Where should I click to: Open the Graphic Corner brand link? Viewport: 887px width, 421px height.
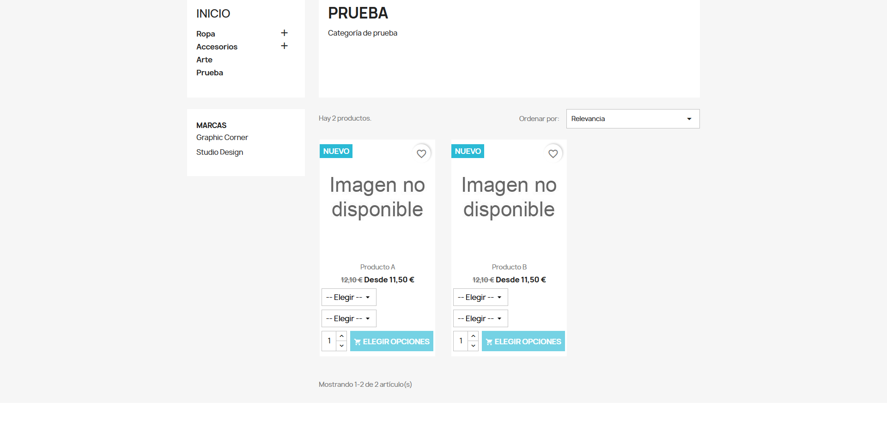(x=222, y=137)
